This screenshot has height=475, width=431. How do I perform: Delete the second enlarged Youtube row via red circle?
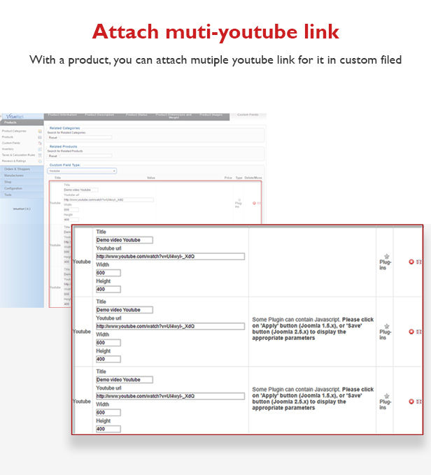[x=411, y=332]
